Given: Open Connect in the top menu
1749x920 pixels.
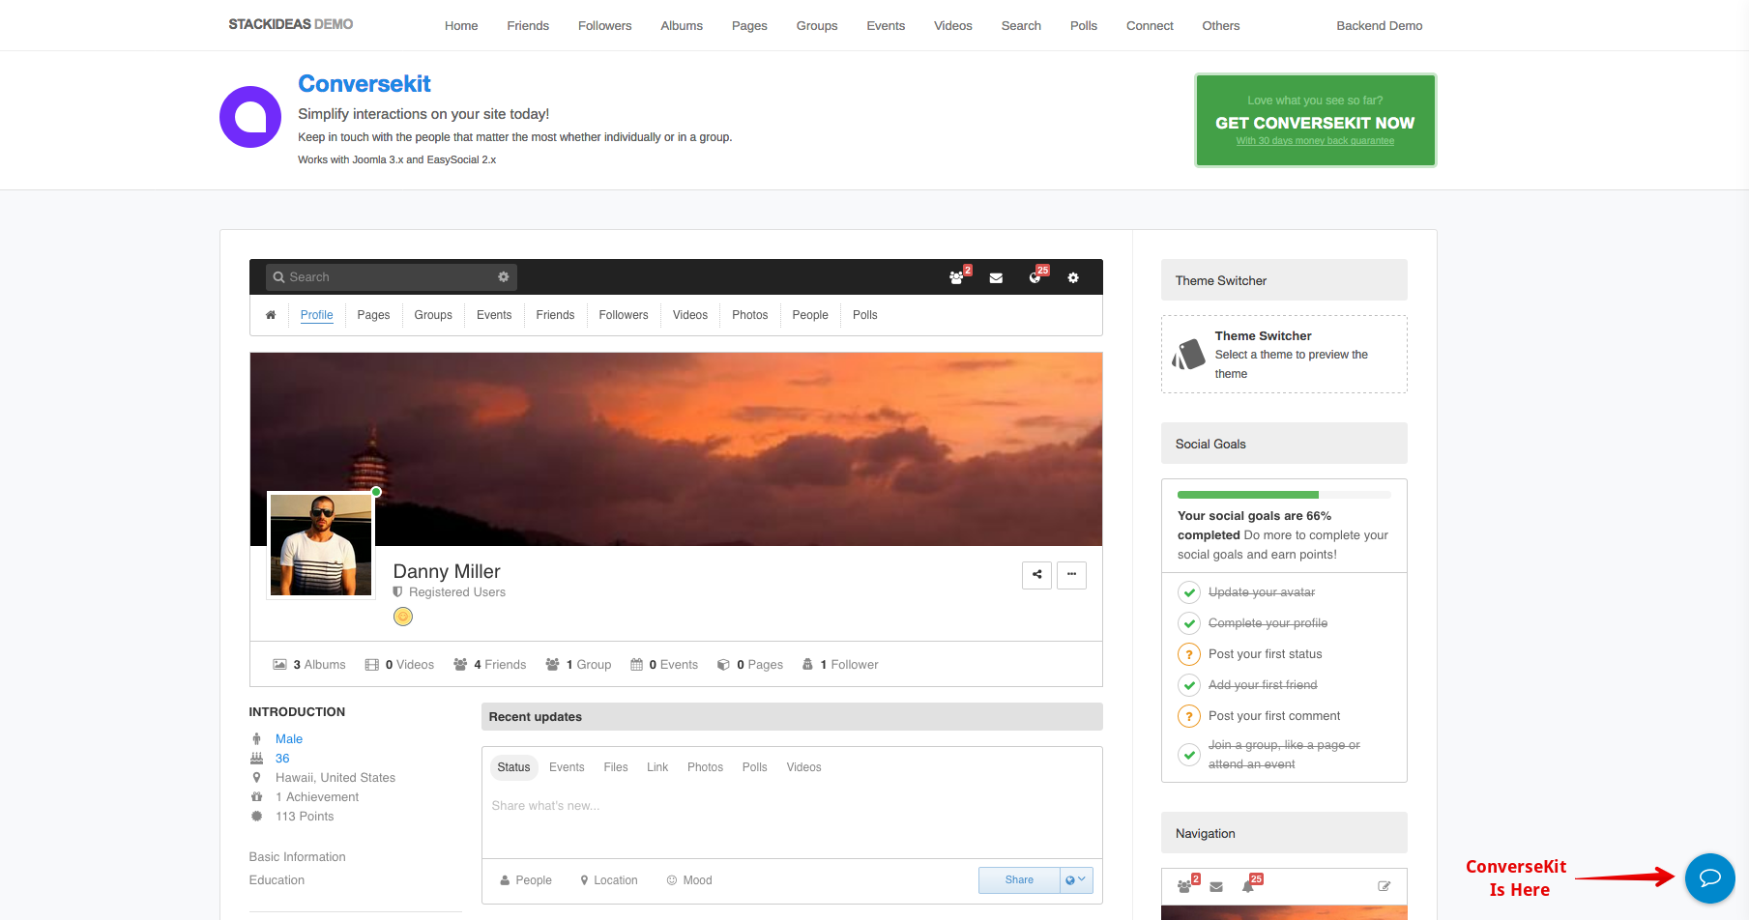Looking at the screenshot, I should pos(1150,26).
